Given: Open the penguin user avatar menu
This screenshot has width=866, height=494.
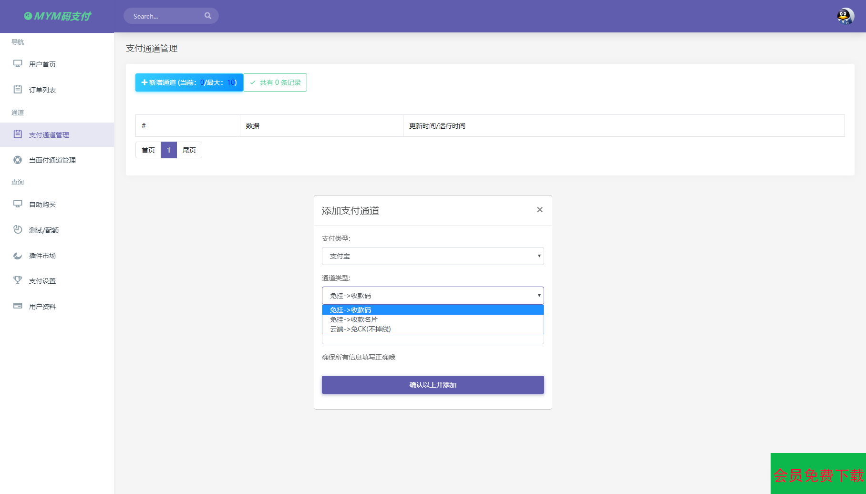Looking at the screenshot, I should point(845,16).
